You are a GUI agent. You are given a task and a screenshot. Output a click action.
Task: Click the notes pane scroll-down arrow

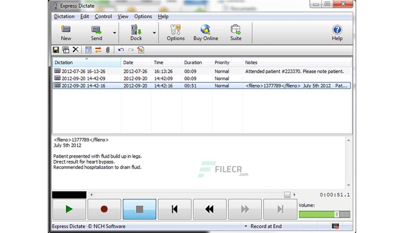tap(348, 185)
